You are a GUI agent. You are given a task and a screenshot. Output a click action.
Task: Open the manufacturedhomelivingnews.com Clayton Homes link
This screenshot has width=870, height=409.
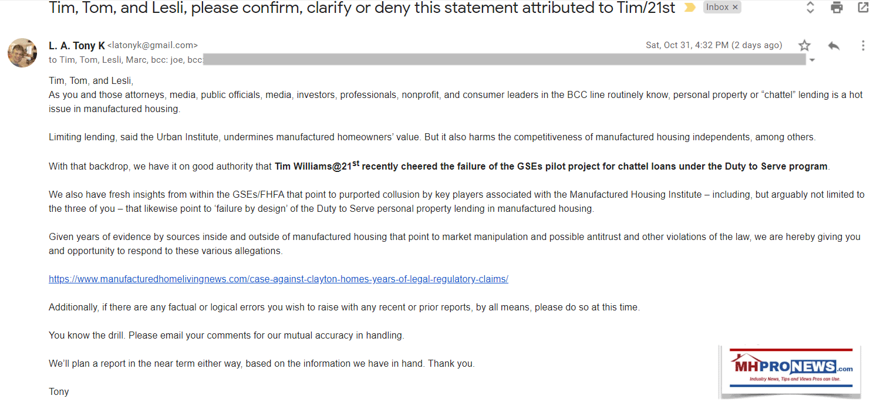(278, 279)
